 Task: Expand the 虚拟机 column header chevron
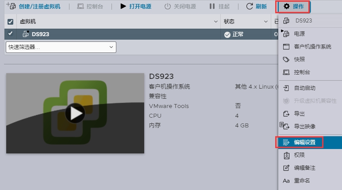coord(215,21)
